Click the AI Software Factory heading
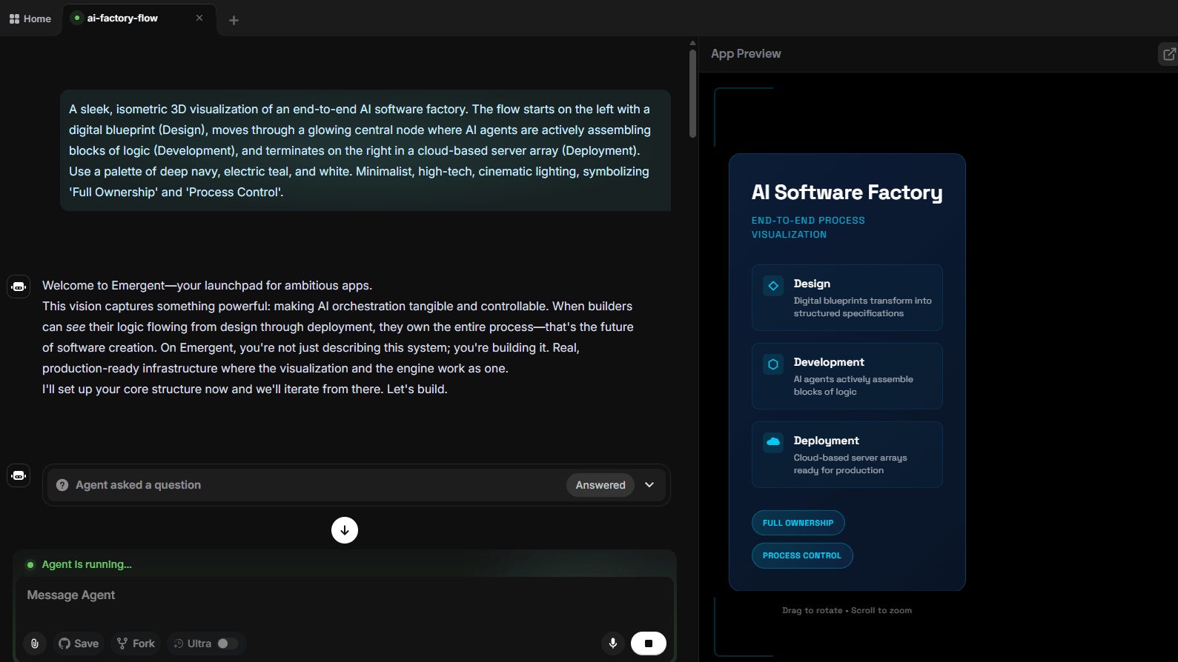Viewport: 1178px width, 662px height. tap(847, 193)
